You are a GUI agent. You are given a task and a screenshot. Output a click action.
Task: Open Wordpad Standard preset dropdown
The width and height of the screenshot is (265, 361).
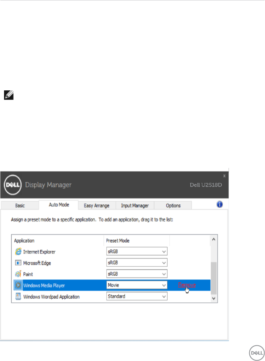pos(137,296)
